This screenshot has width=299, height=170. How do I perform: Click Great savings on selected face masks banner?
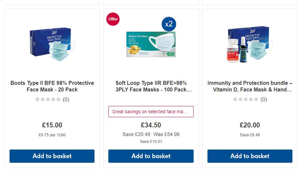tap(151, 112)
